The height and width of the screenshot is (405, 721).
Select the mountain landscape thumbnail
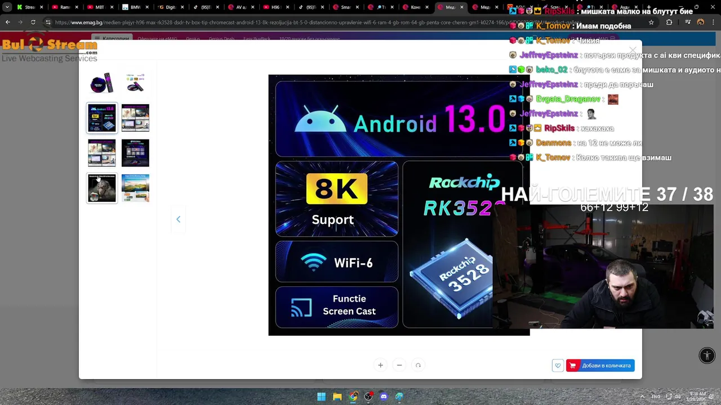coord(135,188)
